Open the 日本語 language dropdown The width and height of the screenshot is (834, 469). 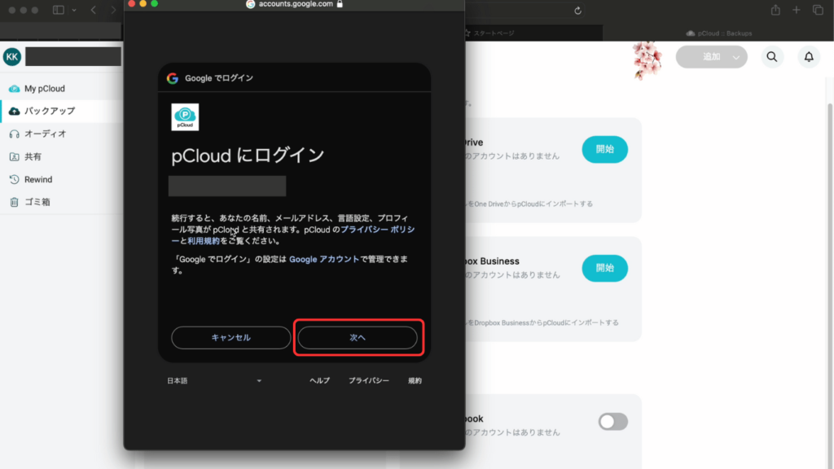pos(214,381)
